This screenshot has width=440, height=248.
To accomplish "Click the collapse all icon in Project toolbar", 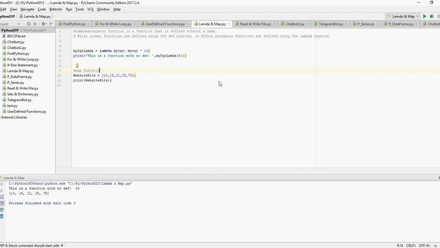I will pos(35,24).
